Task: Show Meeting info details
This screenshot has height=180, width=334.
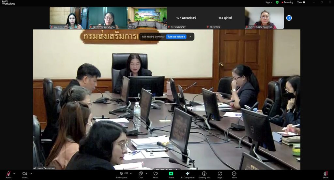Action: 204,174
